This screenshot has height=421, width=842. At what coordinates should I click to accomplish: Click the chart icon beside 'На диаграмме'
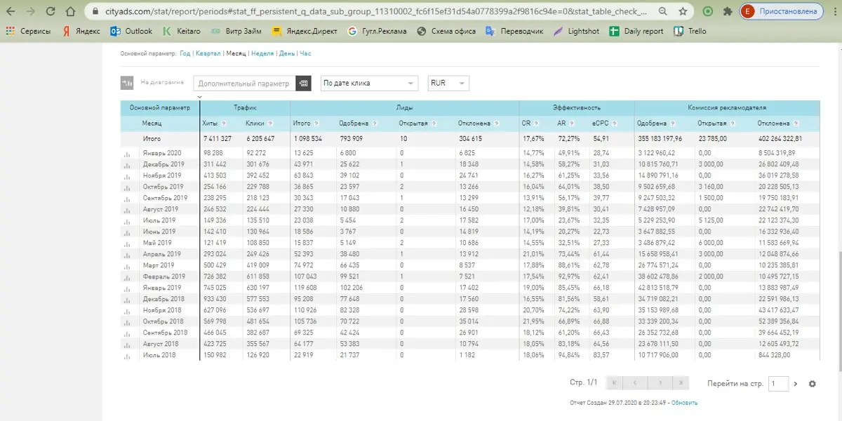coord(127,83)
